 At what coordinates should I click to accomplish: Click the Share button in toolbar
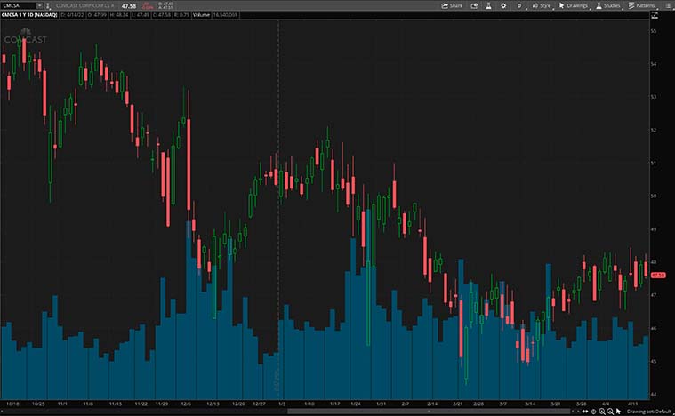pyautogui.click(x=452, y=5)
